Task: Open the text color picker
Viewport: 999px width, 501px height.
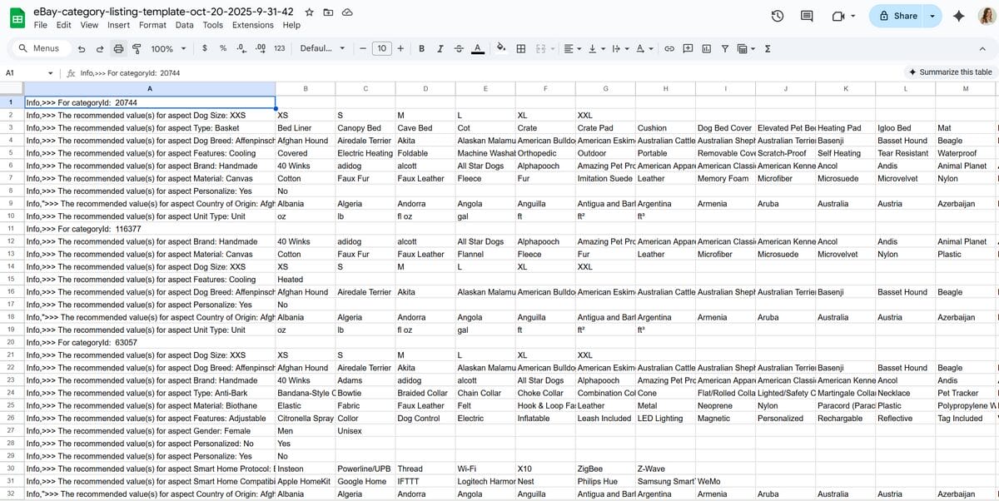Action: pos(478,48)
